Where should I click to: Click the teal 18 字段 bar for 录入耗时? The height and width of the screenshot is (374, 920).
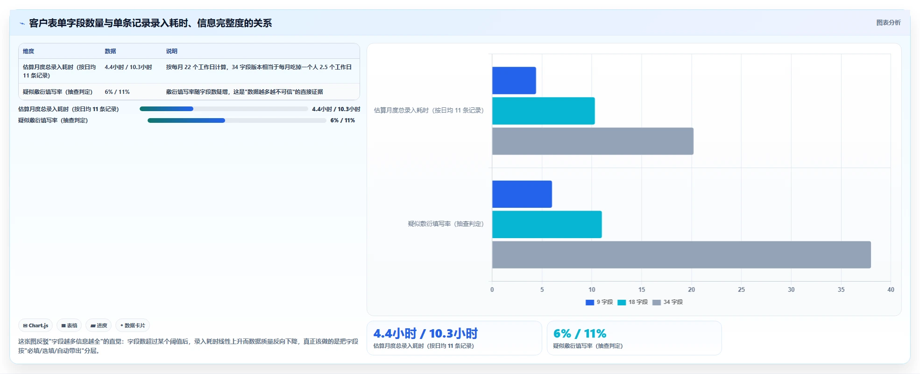tap(544, 111)
